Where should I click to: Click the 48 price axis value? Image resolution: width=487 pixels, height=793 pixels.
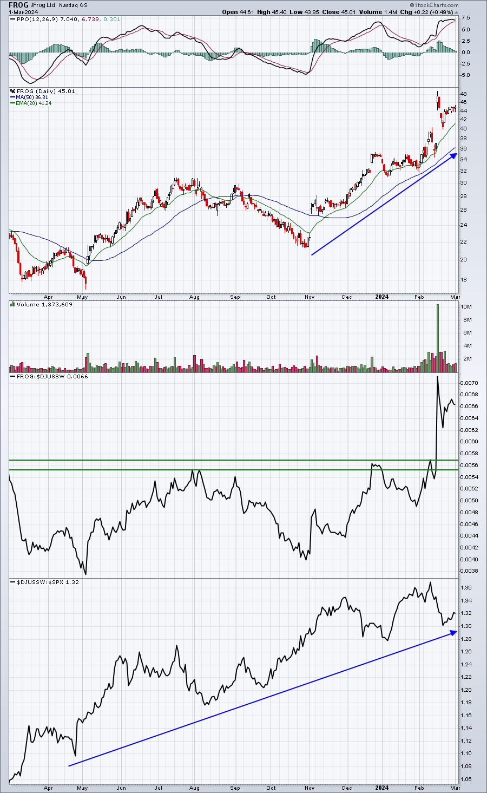click(464, 94)
